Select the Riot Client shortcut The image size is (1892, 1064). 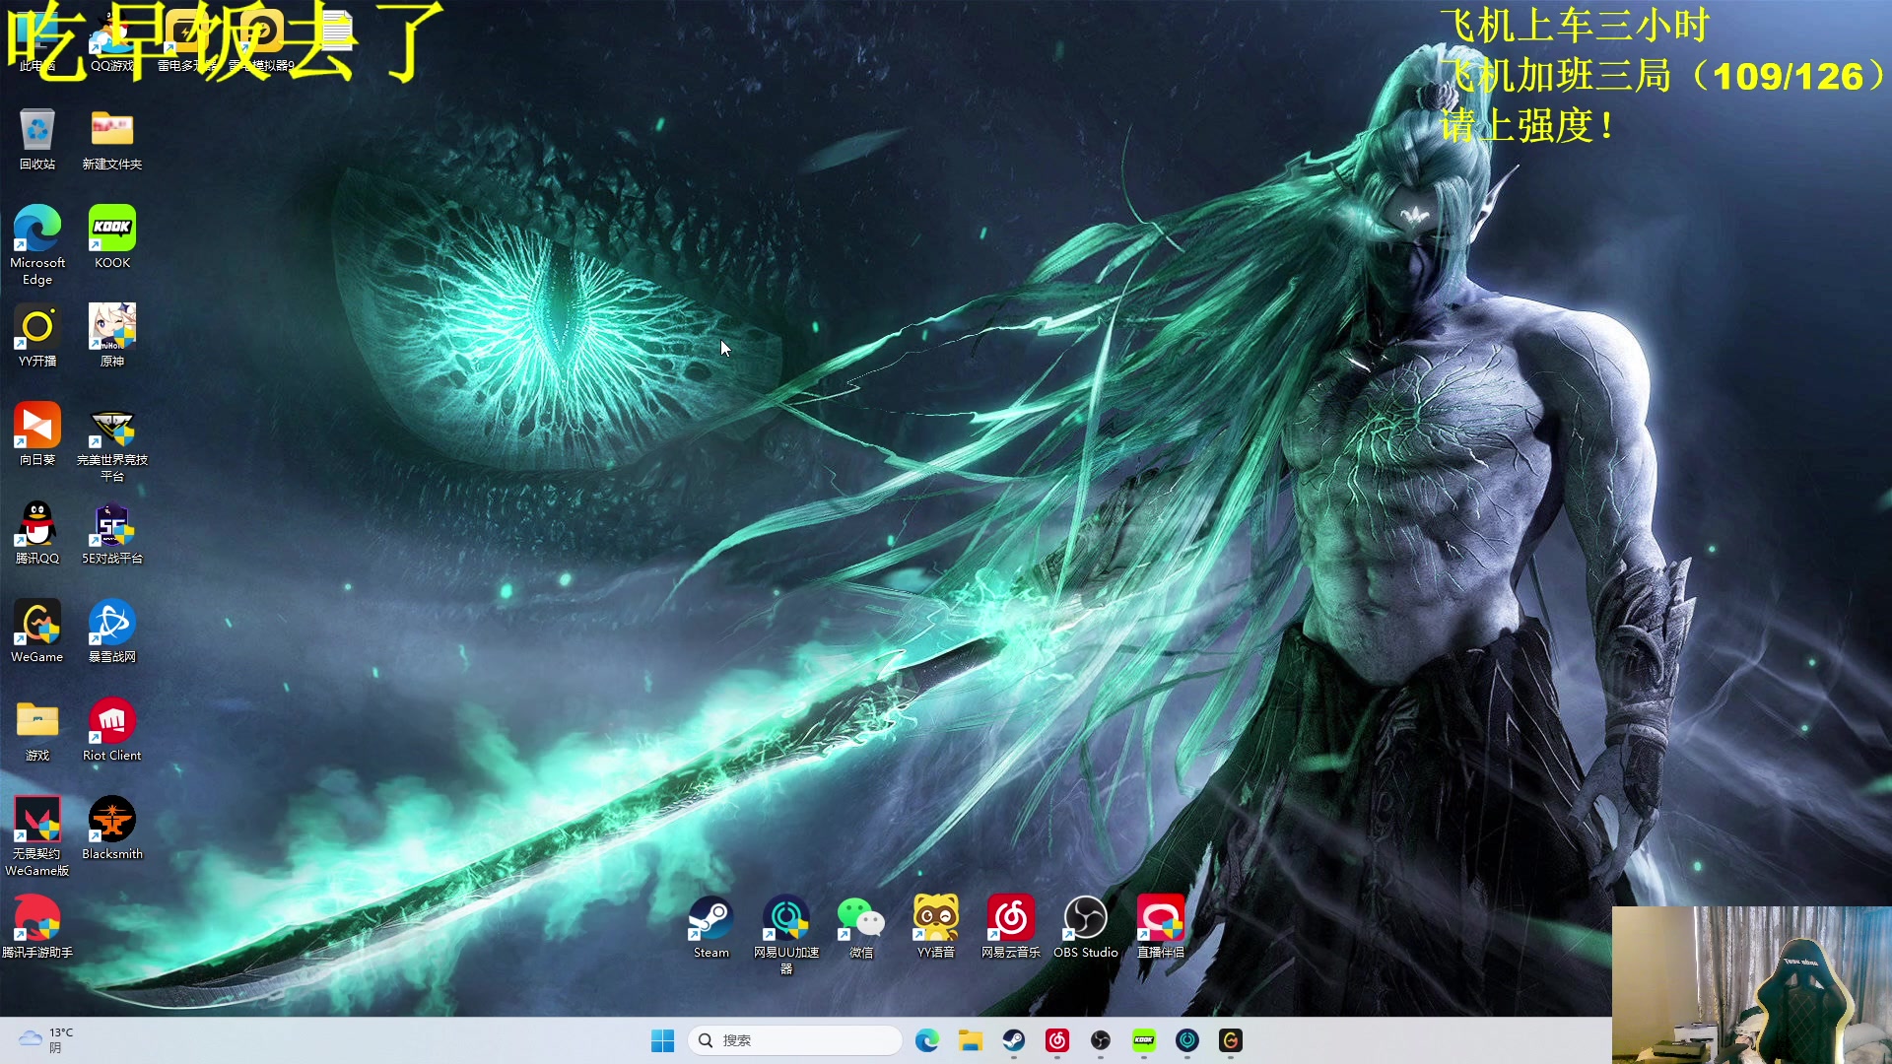coord(112,722)
